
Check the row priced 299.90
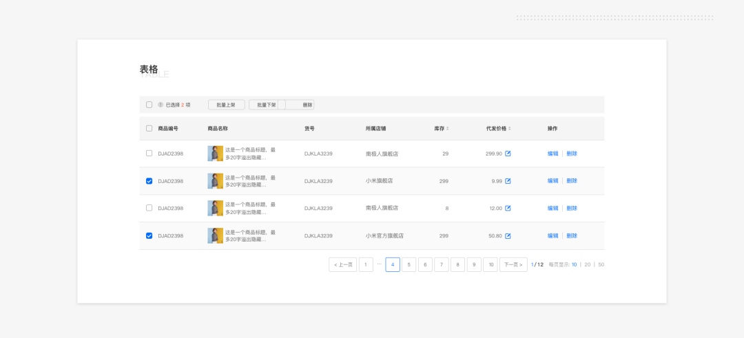click(149, 154)
